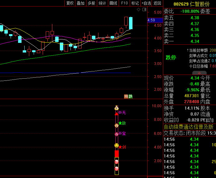The image size is (216, 178).
Task: Click the diamond icon above price chart
Action: click(139, 10)
